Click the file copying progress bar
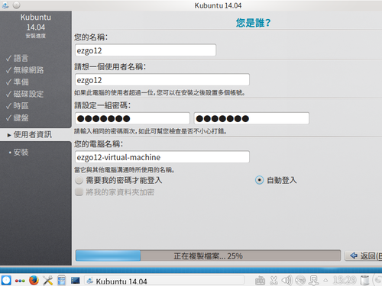382x286 pixels. pos(208,255)
